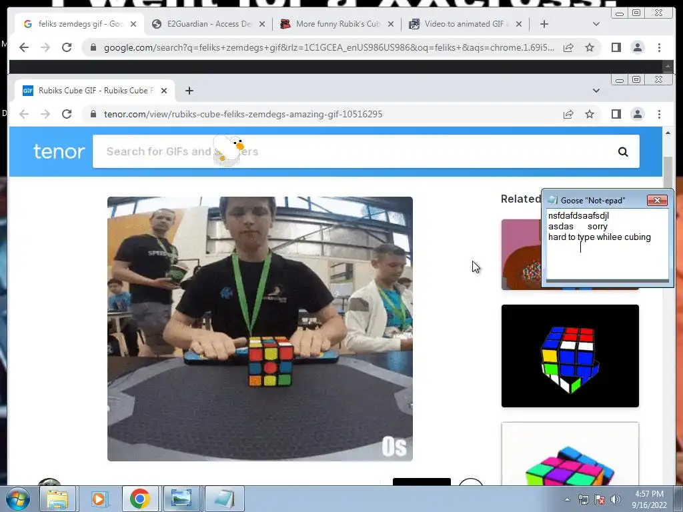
Task: Open the volume speaker tray icon
Action: coord(615,500)
